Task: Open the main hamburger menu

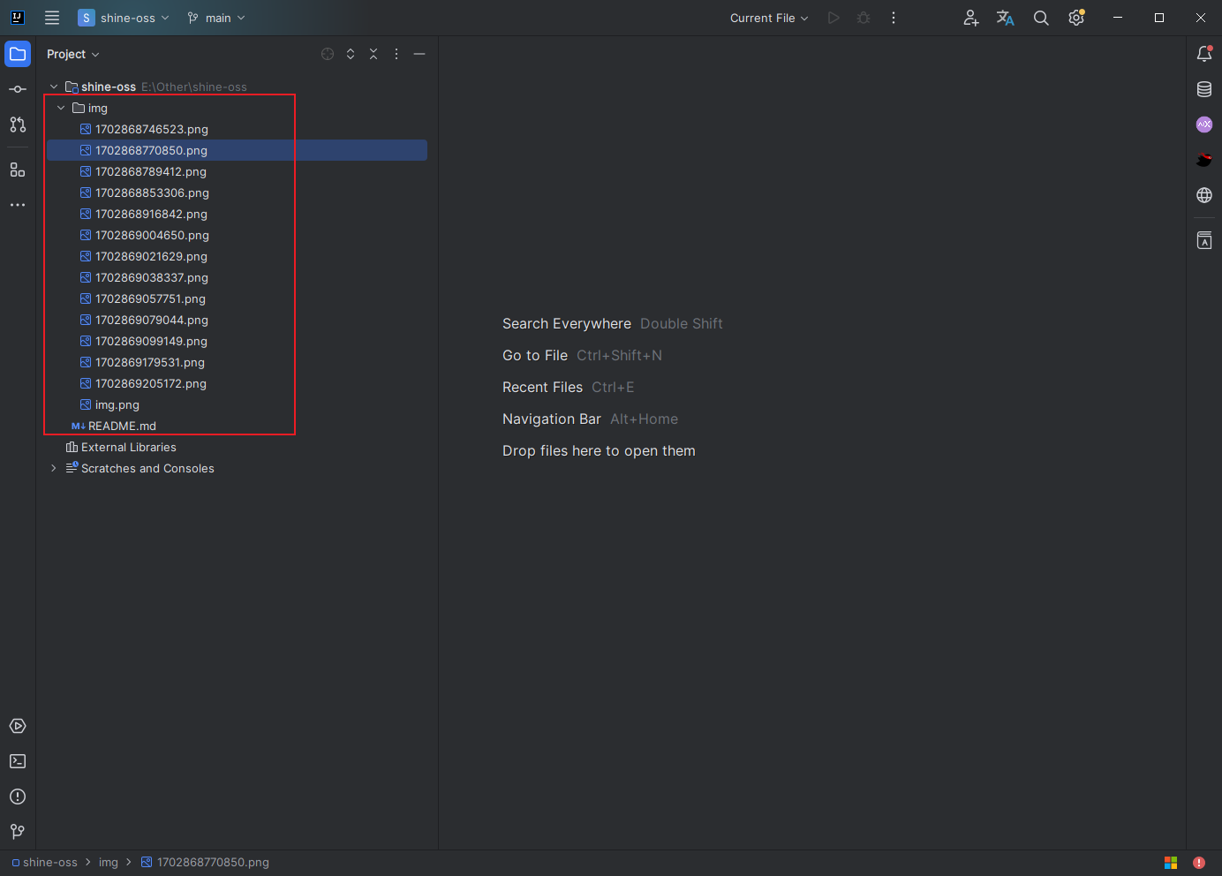Action: (x=52, y=18)
